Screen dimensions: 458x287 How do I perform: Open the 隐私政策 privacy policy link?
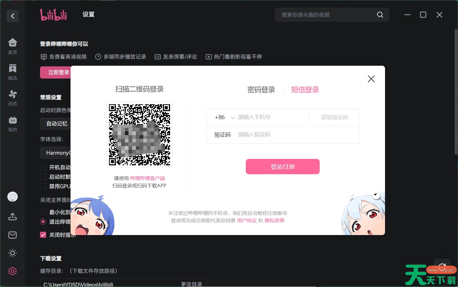point(274,220)
